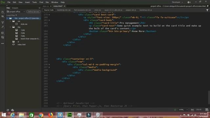Open the Window menu
The image size is (210, 118).
pyautogui.click(x=55, y=2)
